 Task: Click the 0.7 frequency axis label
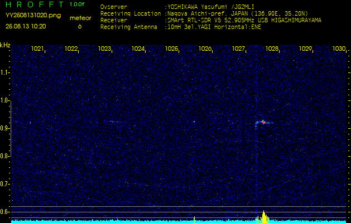pos(4,184)
